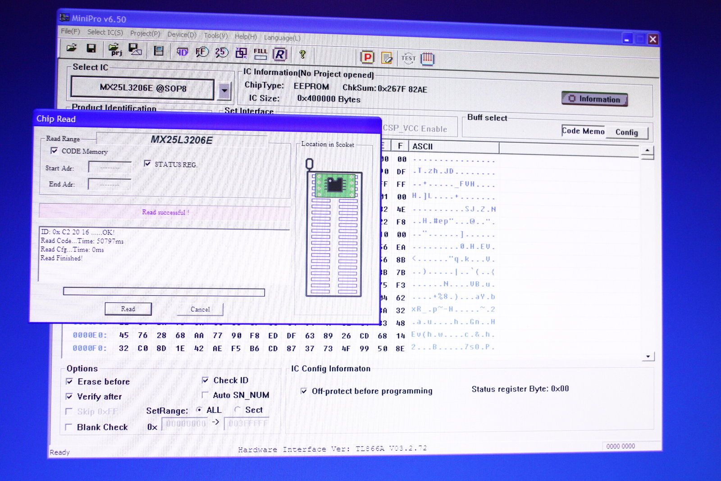
Task: Close the MiniPro window
Action: pyautogui.click(x=653, y=39)
